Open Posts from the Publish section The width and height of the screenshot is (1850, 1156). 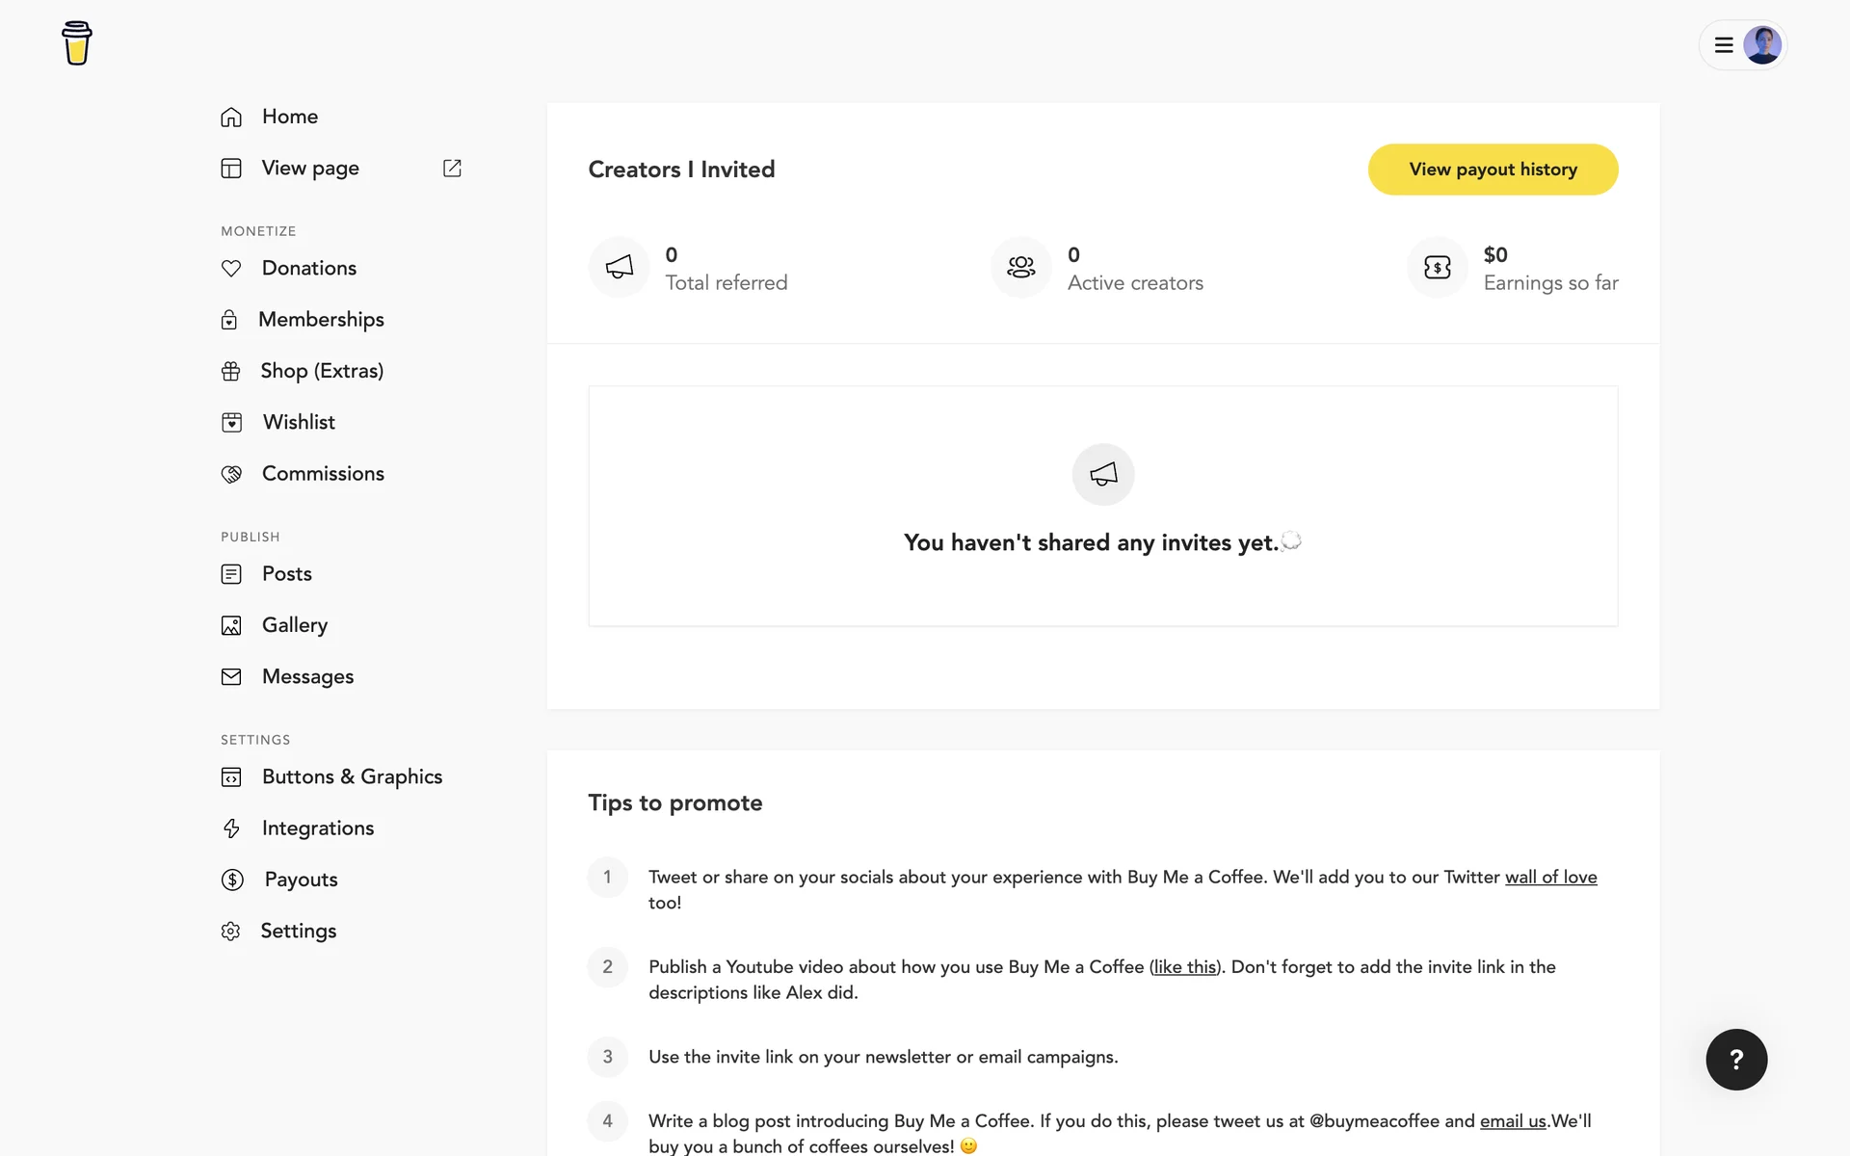(286, 574)
